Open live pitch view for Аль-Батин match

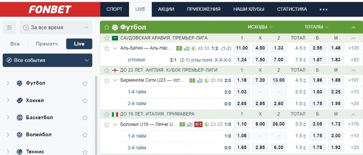(x=179, y=48)
